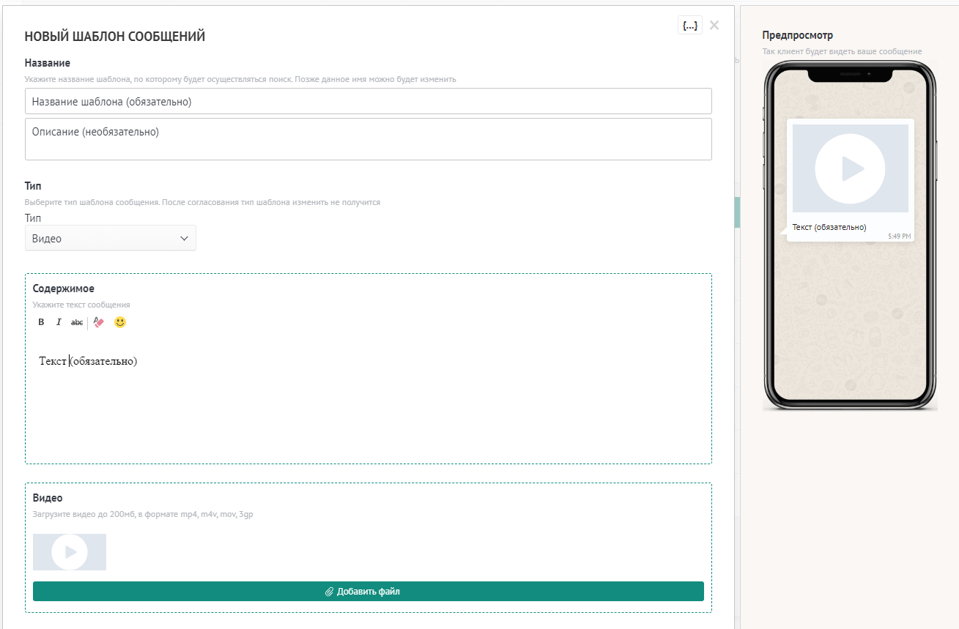Click the НОВЫЙ ШАБЛОН СООБЩЕНИЙ heading
959x629 pixels.
coord(115,36)
